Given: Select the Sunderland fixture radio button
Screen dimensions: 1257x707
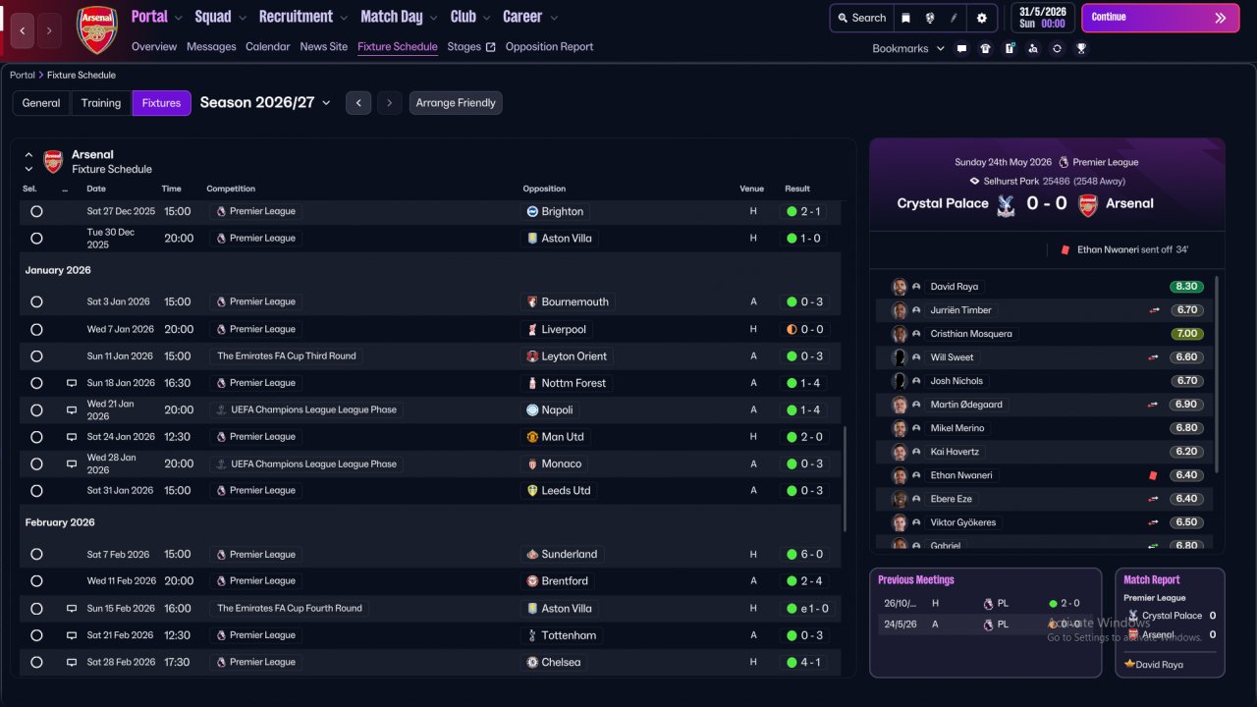Looking at the screenshot, I should [x=36, y=554].
